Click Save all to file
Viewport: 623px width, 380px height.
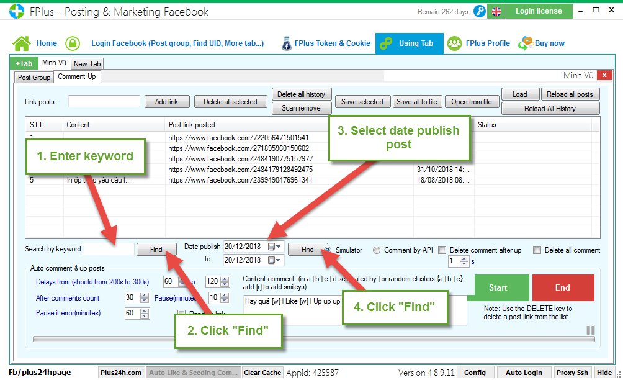[417, 102]
